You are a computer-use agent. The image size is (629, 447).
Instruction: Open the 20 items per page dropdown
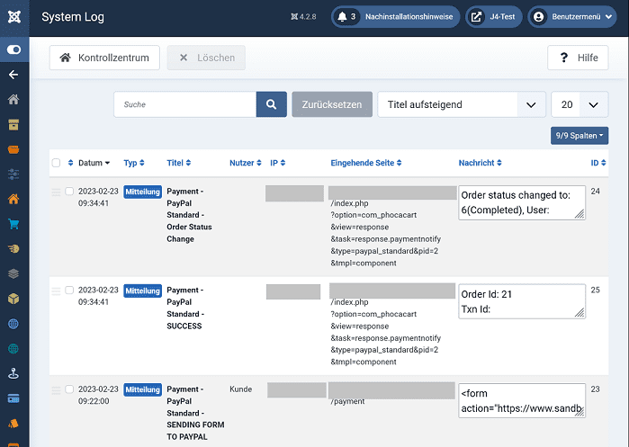[x=579, y=104]
